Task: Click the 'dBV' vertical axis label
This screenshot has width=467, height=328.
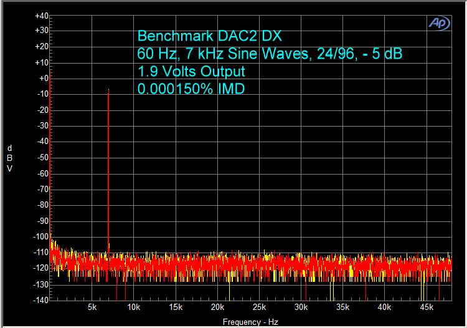Action: (9, 158)
